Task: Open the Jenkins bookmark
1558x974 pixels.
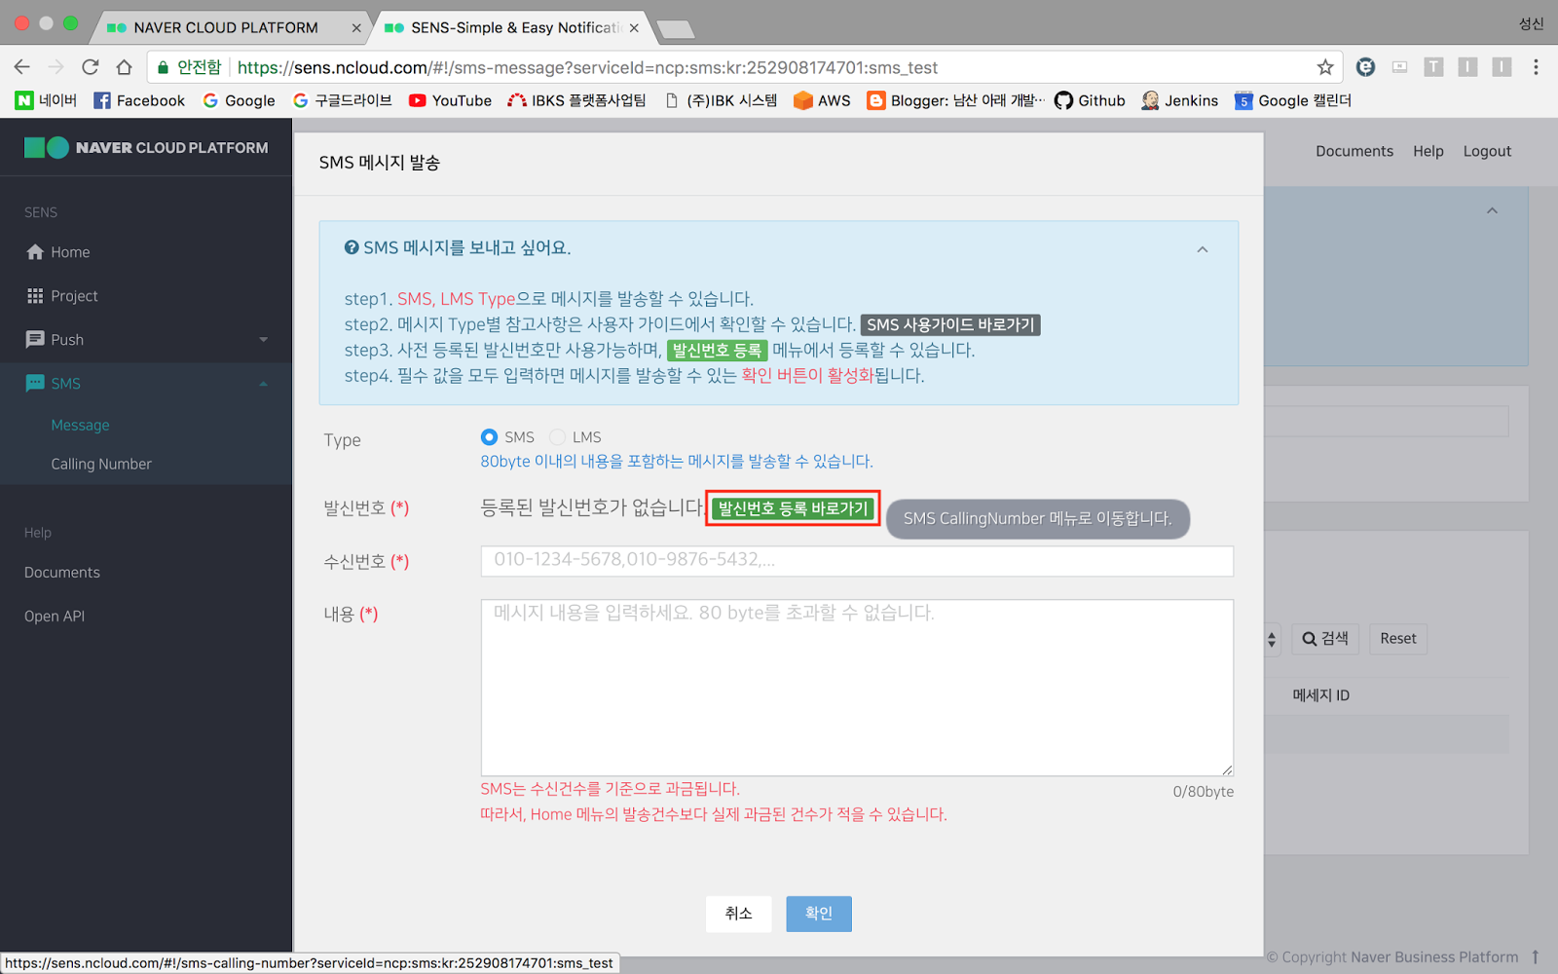Action: coord(1179,100)
